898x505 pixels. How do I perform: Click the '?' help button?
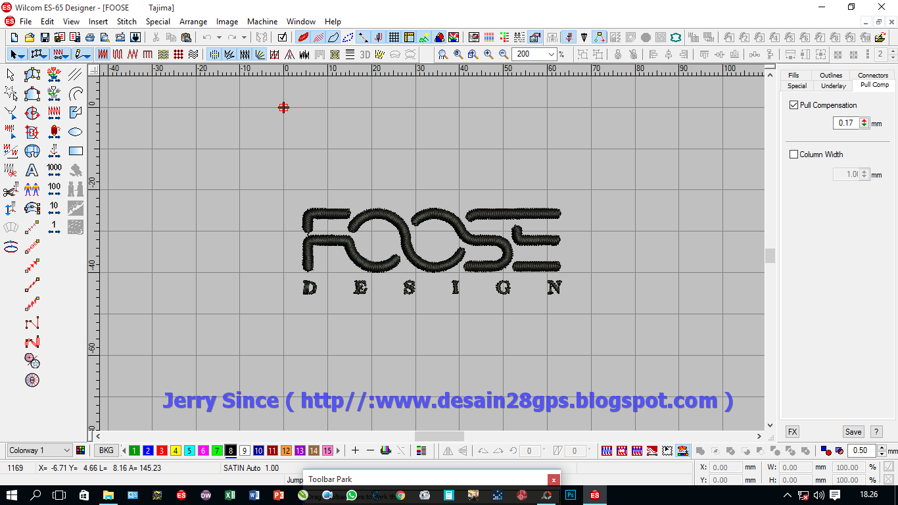pyautogui.click(x=876, y=432)
